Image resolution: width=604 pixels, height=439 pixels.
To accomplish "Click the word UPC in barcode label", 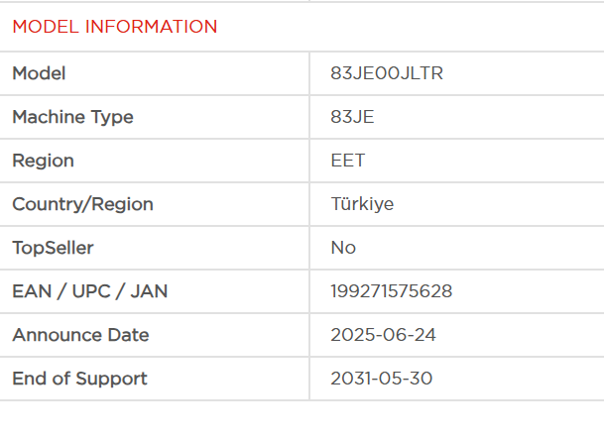I will [x=84, y=291].
